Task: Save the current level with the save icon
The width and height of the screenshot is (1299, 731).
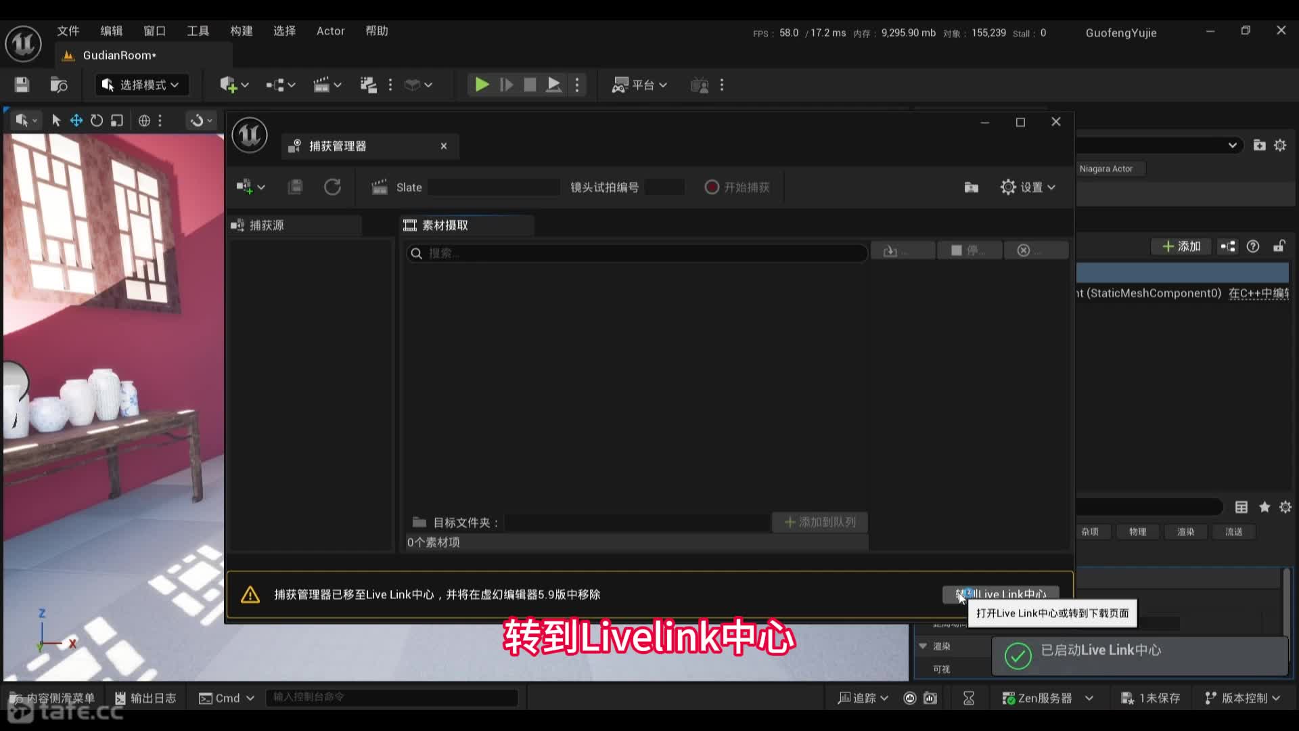Action: click(x=21, y=84)
